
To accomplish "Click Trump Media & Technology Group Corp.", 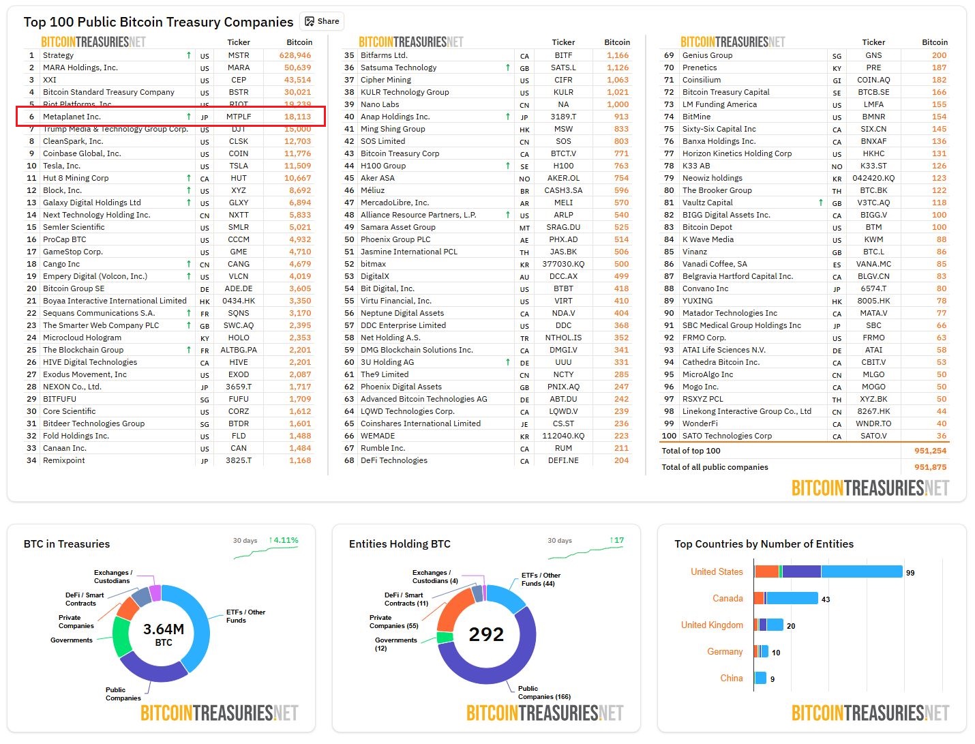I will (x=116, y=129).
